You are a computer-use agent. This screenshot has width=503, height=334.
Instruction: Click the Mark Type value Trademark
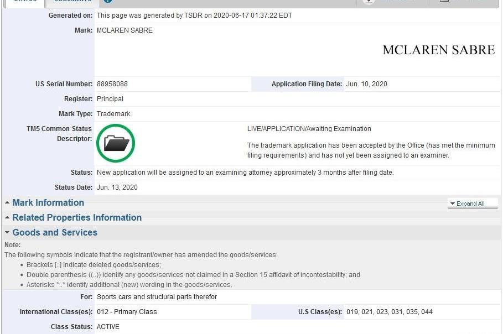pyautogui.click(x=113, y=114)
